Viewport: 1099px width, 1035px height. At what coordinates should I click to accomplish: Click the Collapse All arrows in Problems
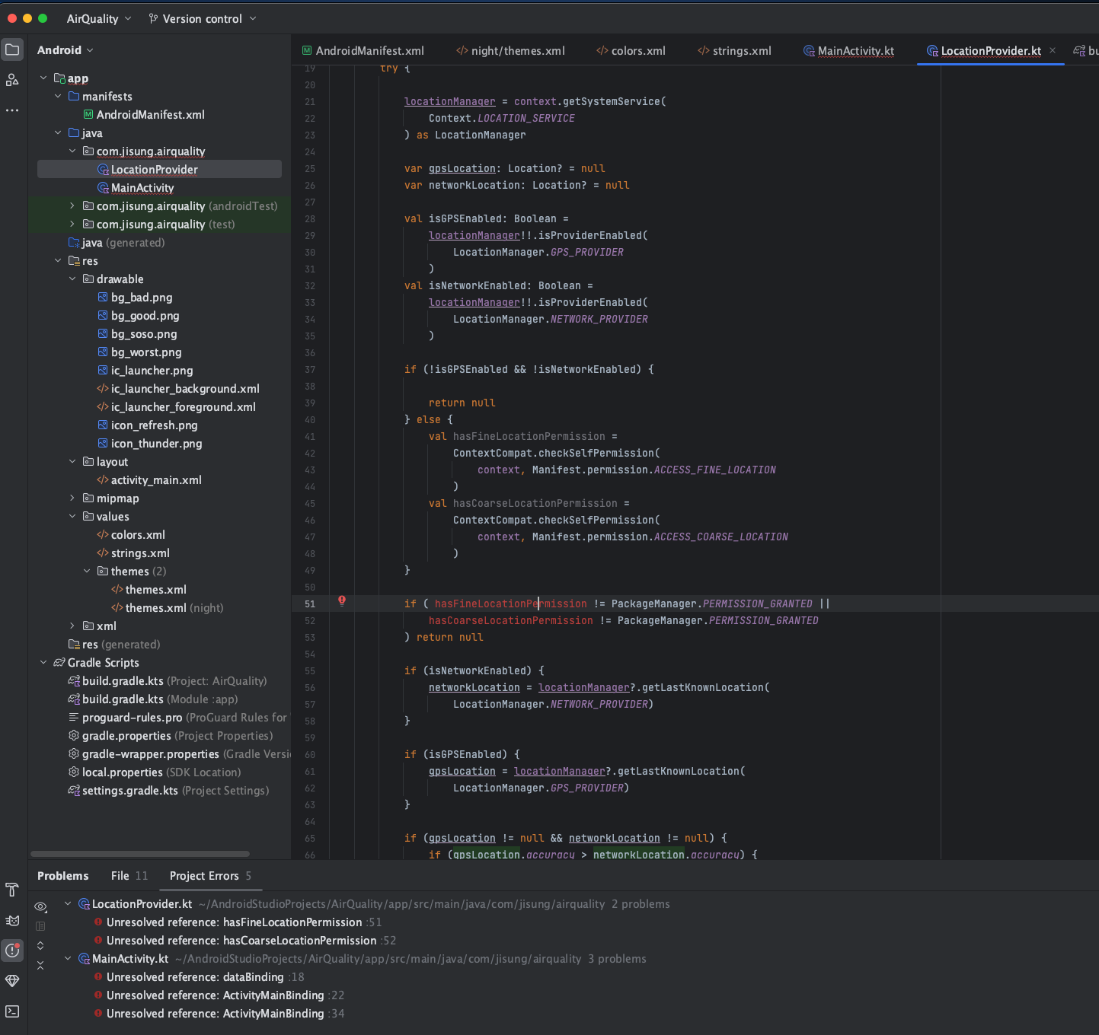[40, 965]
